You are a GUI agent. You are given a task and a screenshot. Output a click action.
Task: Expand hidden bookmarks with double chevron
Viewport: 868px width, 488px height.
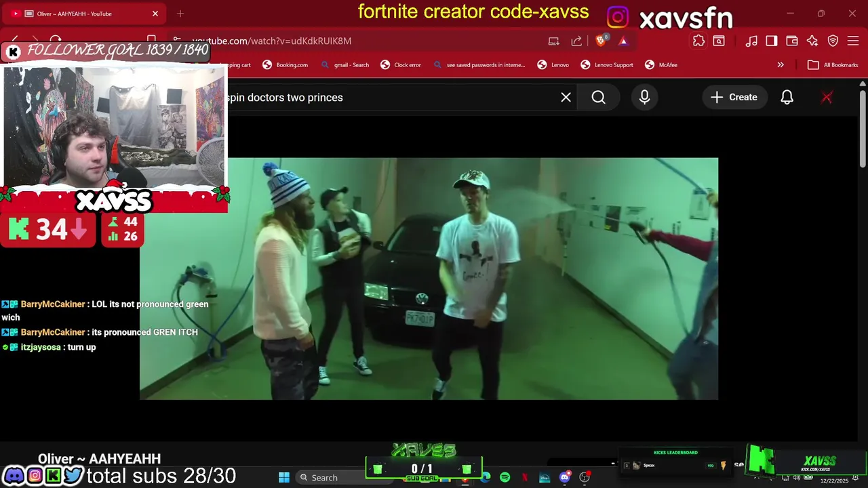click(x=781, y=65)
